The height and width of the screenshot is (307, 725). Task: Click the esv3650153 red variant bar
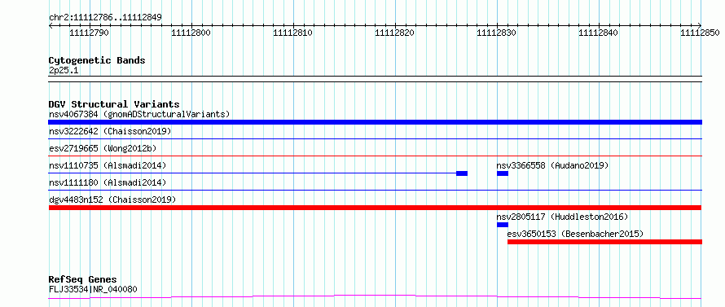(x=604, y=242)
